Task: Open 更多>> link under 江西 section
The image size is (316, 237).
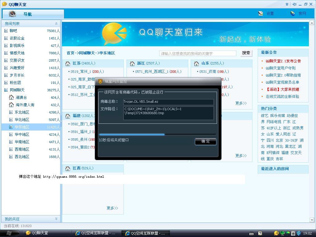Action: 112,208
